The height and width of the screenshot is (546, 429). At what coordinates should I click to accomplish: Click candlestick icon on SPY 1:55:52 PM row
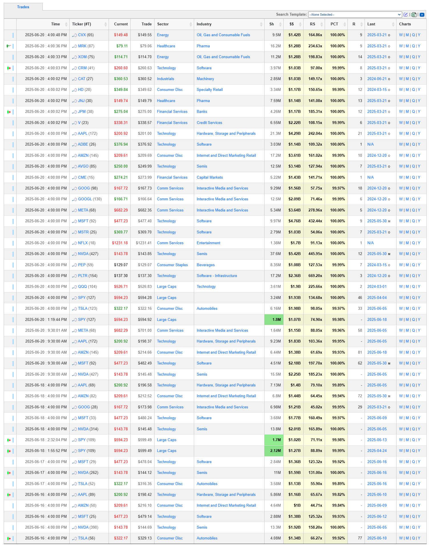[x=9, y=451]
